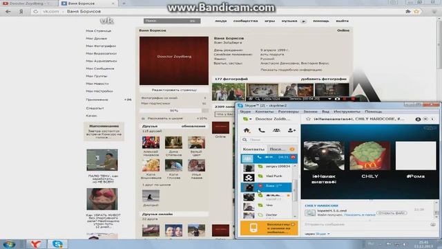
Task: Click the Редактировать страницу button on VK
Action: [174, 90]
